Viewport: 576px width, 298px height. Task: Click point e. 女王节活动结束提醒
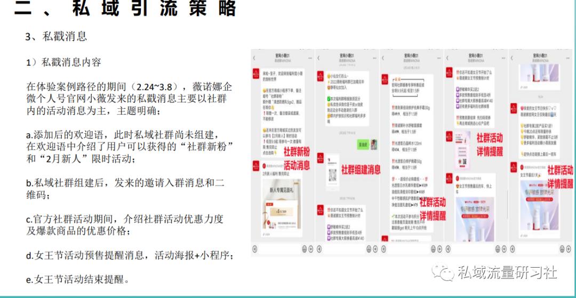pyautogui.click(x=78, y=279)
